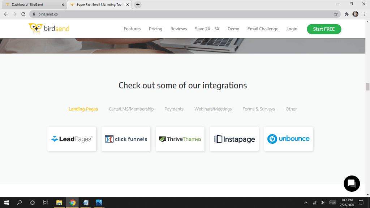
Task: Open the notepad-like app in taskbar
Action: (86, 203)
